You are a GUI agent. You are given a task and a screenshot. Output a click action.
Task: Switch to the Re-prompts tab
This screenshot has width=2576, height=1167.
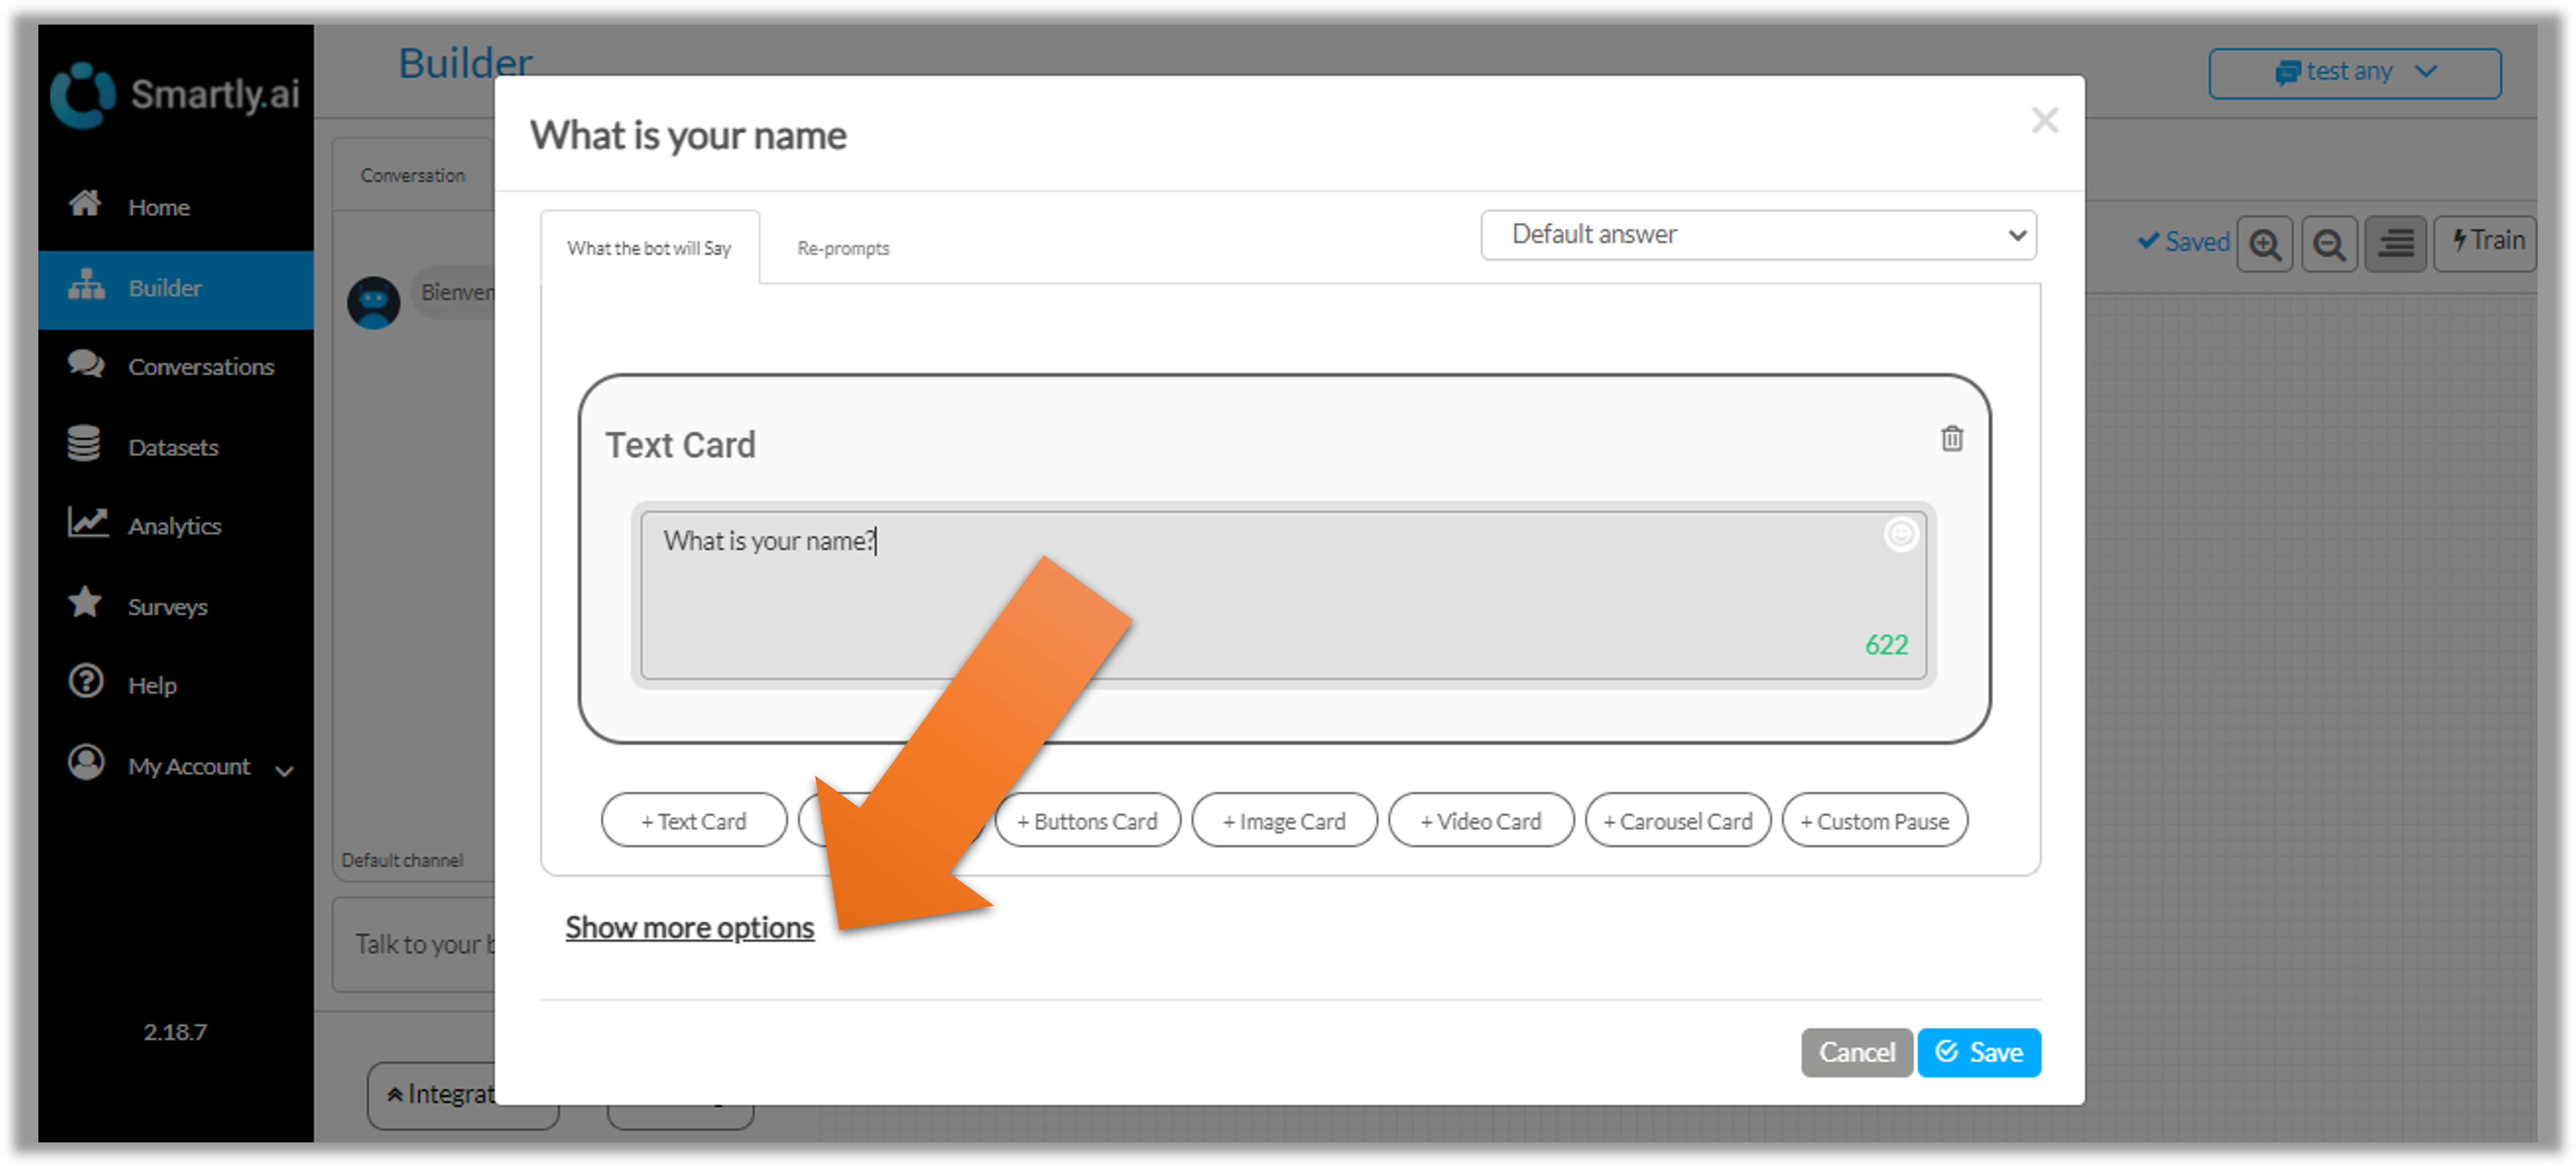pyautogui.click(x=842, y=248)
